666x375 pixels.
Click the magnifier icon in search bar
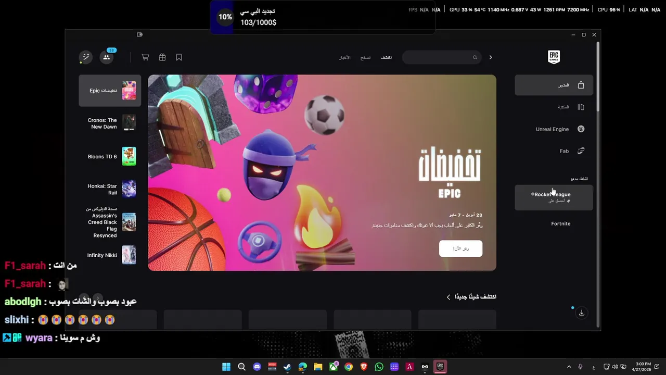[x=475, y=57]
